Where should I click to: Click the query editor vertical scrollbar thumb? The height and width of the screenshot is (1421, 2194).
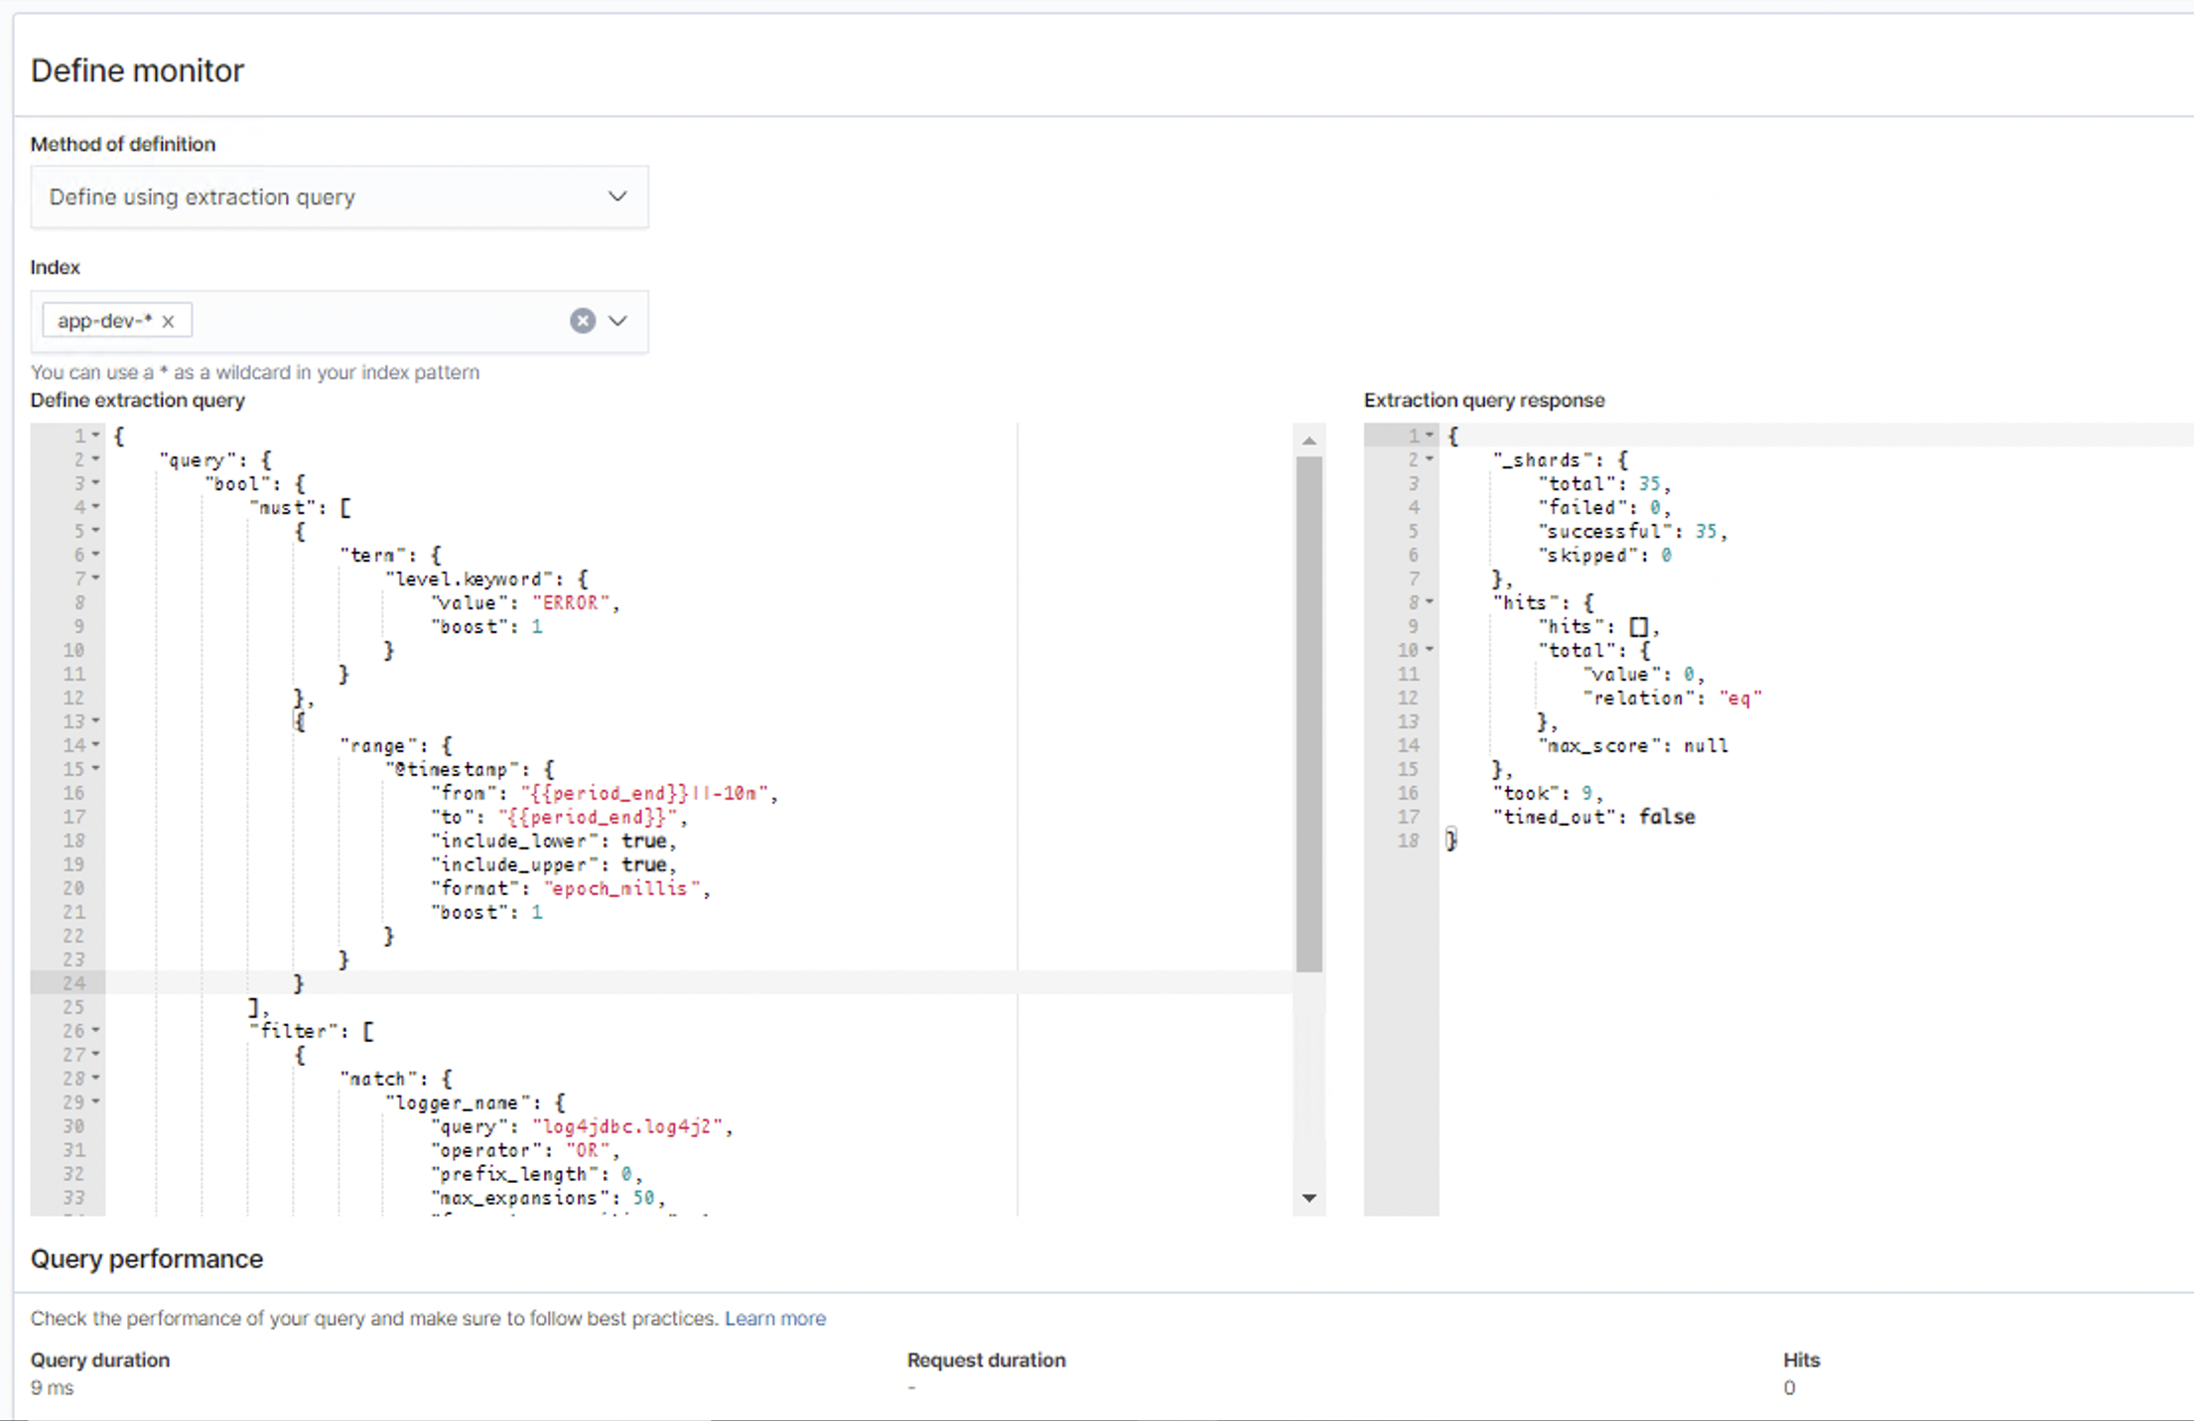point(1308,712)
